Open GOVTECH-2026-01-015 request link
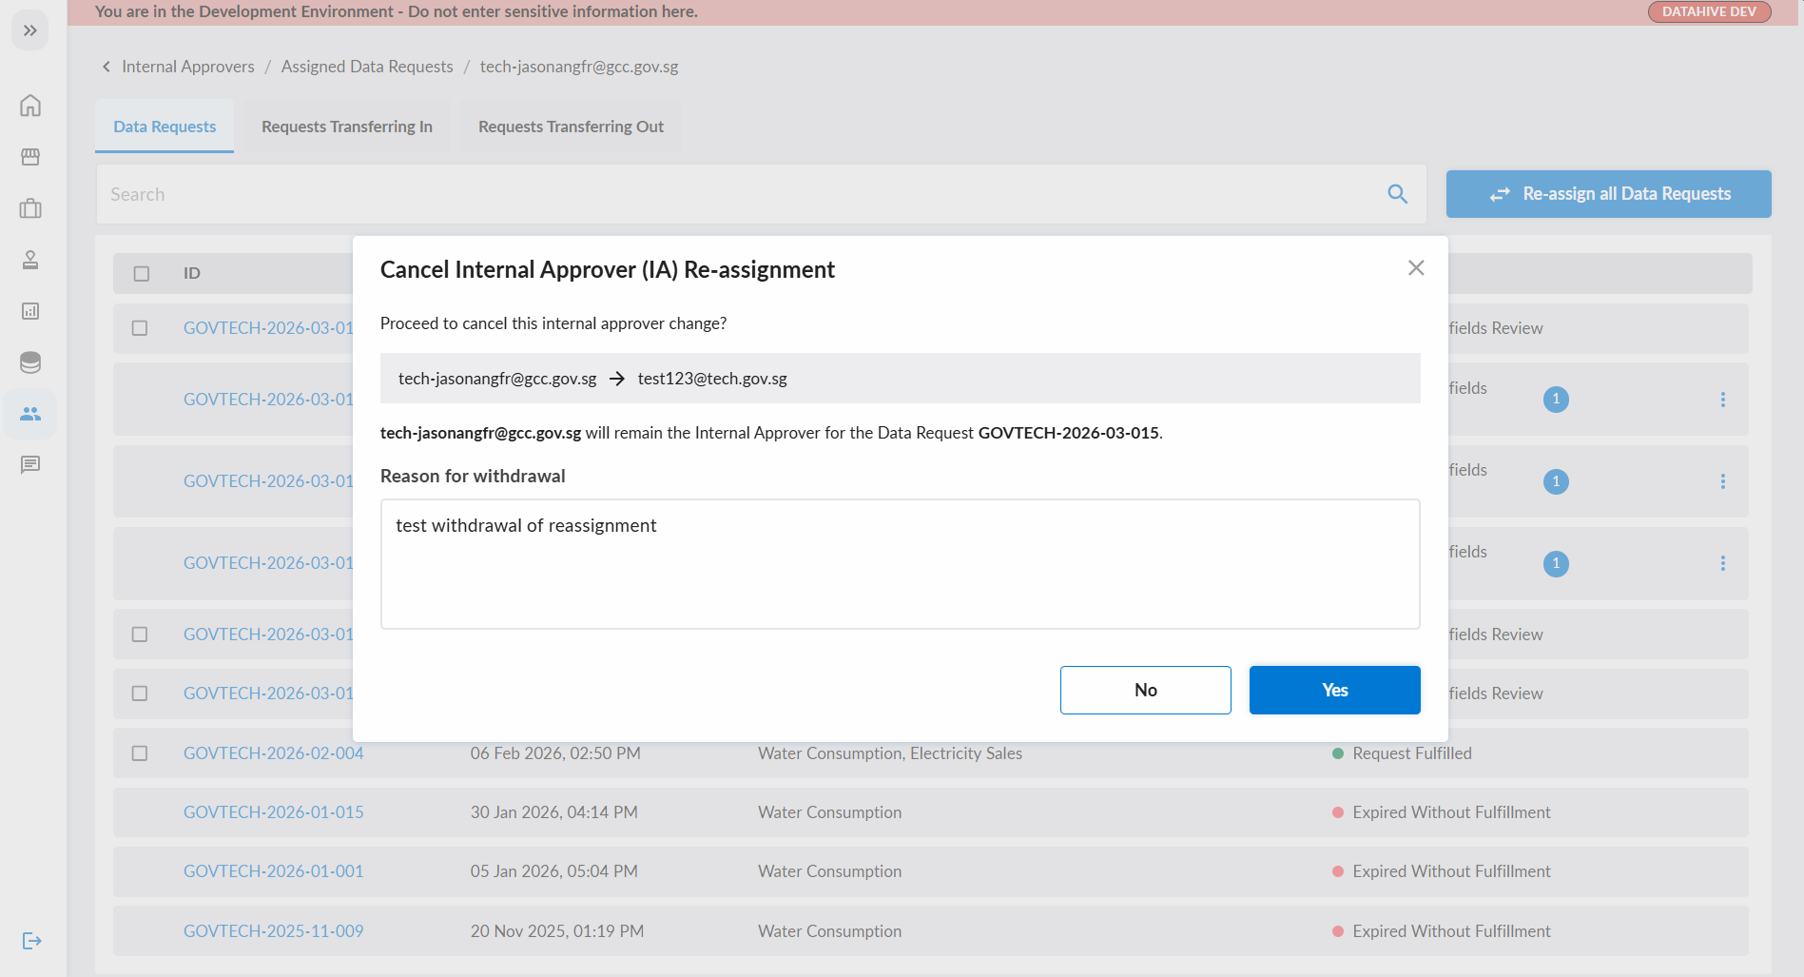The width and height of the screenshot is (1804, 977). (x=274, y=812)
